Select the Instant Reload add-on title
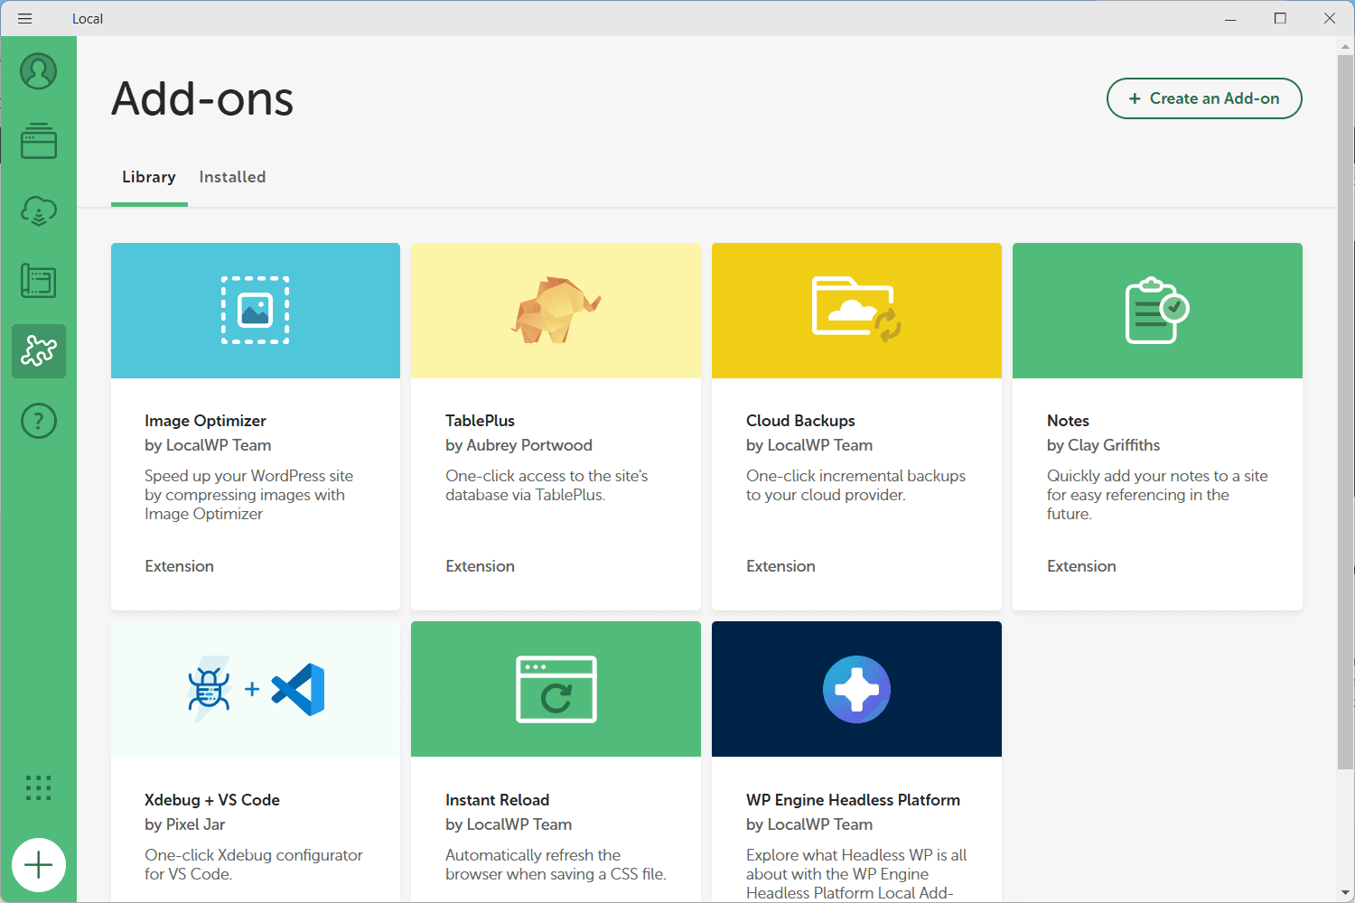This screenshot has height=903, width=1355. point(497,800)
